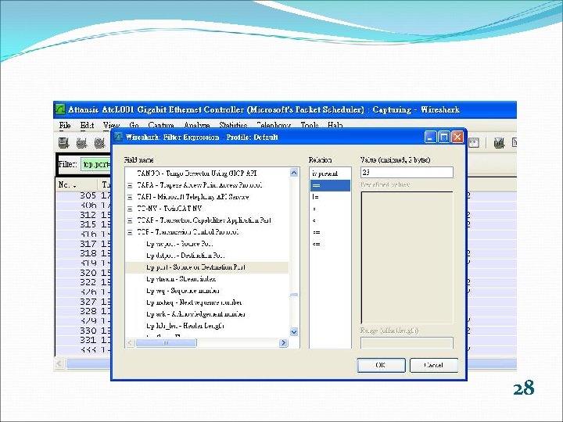The height and width of the screenshot is (422, 563).
Task: Select the '==' relation
Action: 330,185
